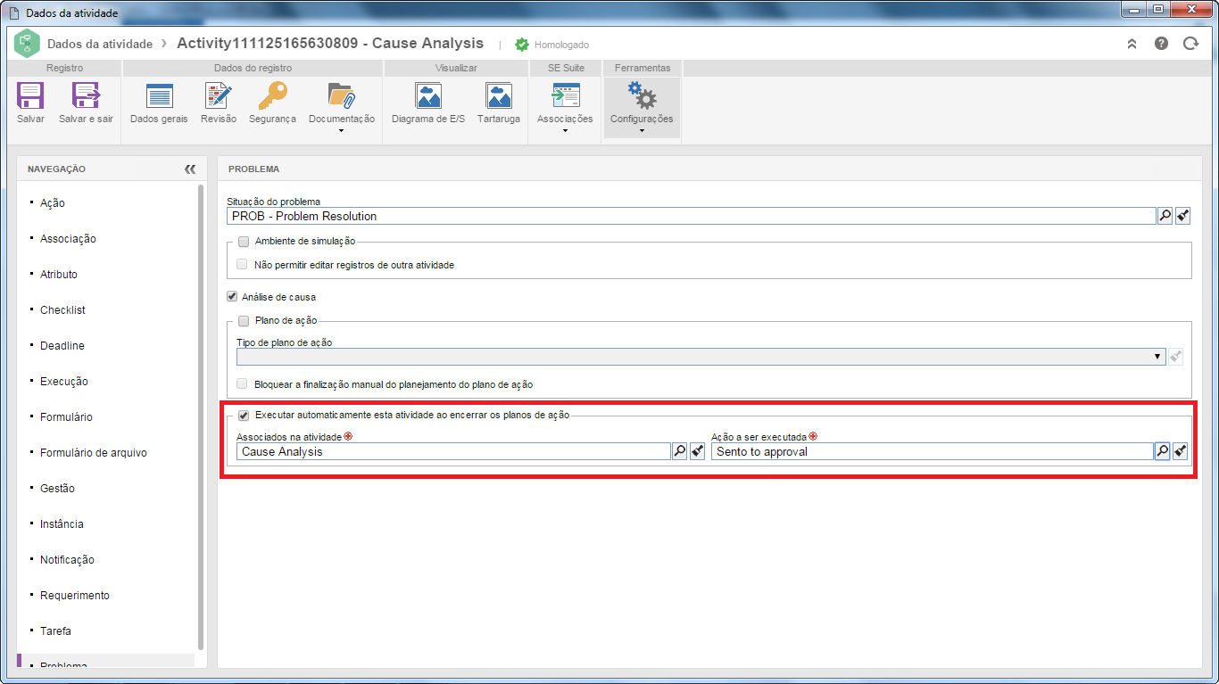
Task: Expand Configurações dropdown arrow
Action: coord(642,131)
